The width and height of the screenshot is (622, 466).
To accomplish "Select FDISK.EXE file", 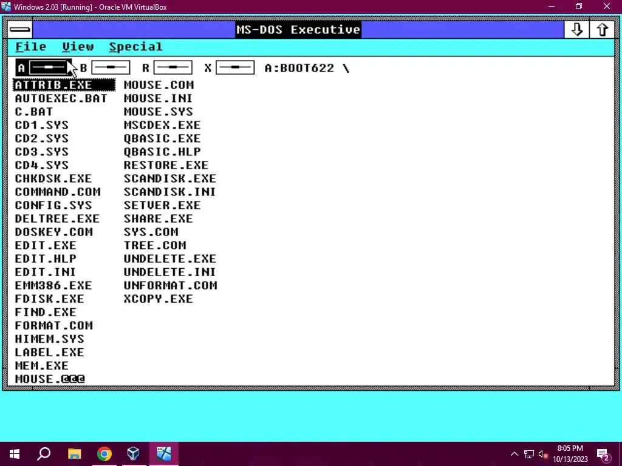I will (x=50, y=299).
